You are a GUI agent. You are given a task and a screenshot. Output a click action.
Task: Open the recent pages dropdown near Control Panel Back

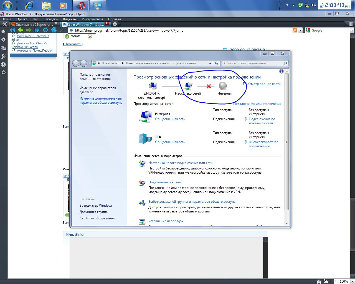point(89,64)
